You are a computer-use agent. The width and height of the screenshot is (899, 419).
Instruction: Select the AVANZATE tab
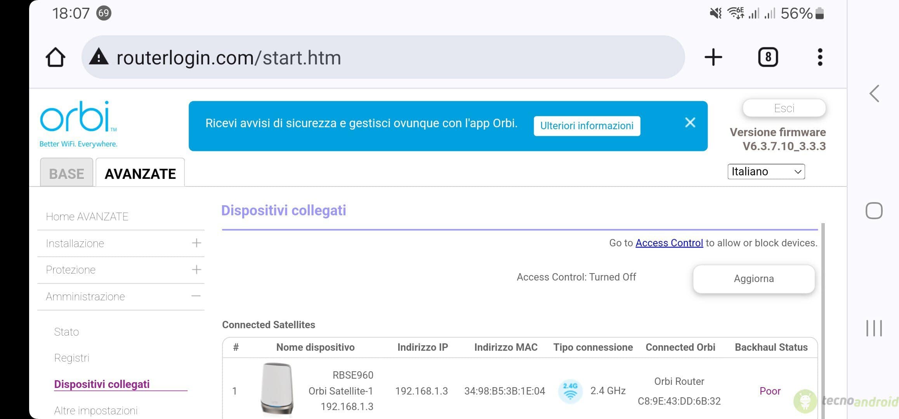tap(140, 173)
